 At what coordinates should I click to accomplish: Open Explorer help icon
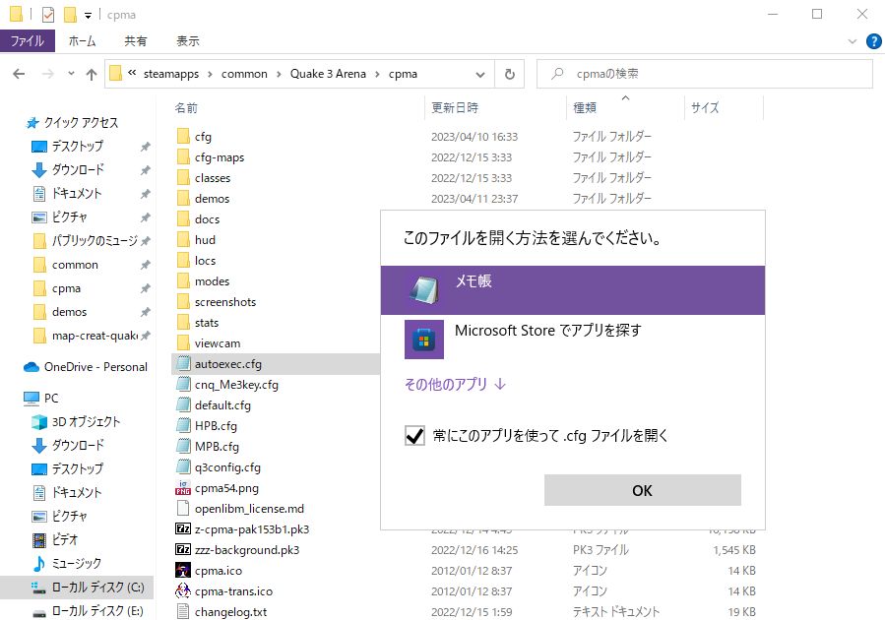874,41
